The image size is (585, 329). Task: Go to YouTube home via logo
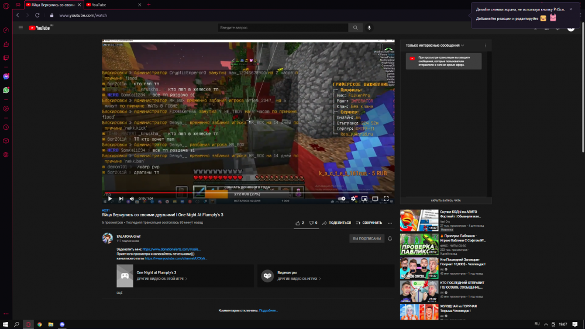(x=40, y=27)
